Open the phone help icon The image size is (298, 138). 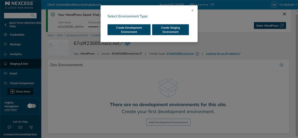click(31, 127)
